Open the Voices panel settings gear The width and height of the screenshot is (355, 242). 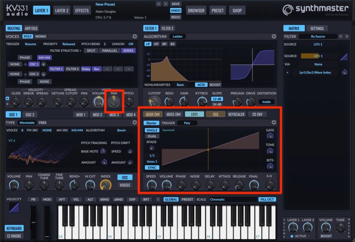(134, 36)
